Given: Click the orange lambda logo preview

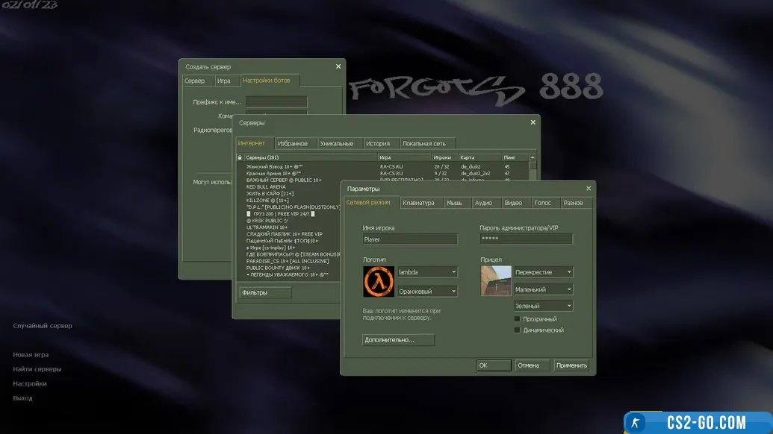Looking at the screenshot, I should (378, 282).
